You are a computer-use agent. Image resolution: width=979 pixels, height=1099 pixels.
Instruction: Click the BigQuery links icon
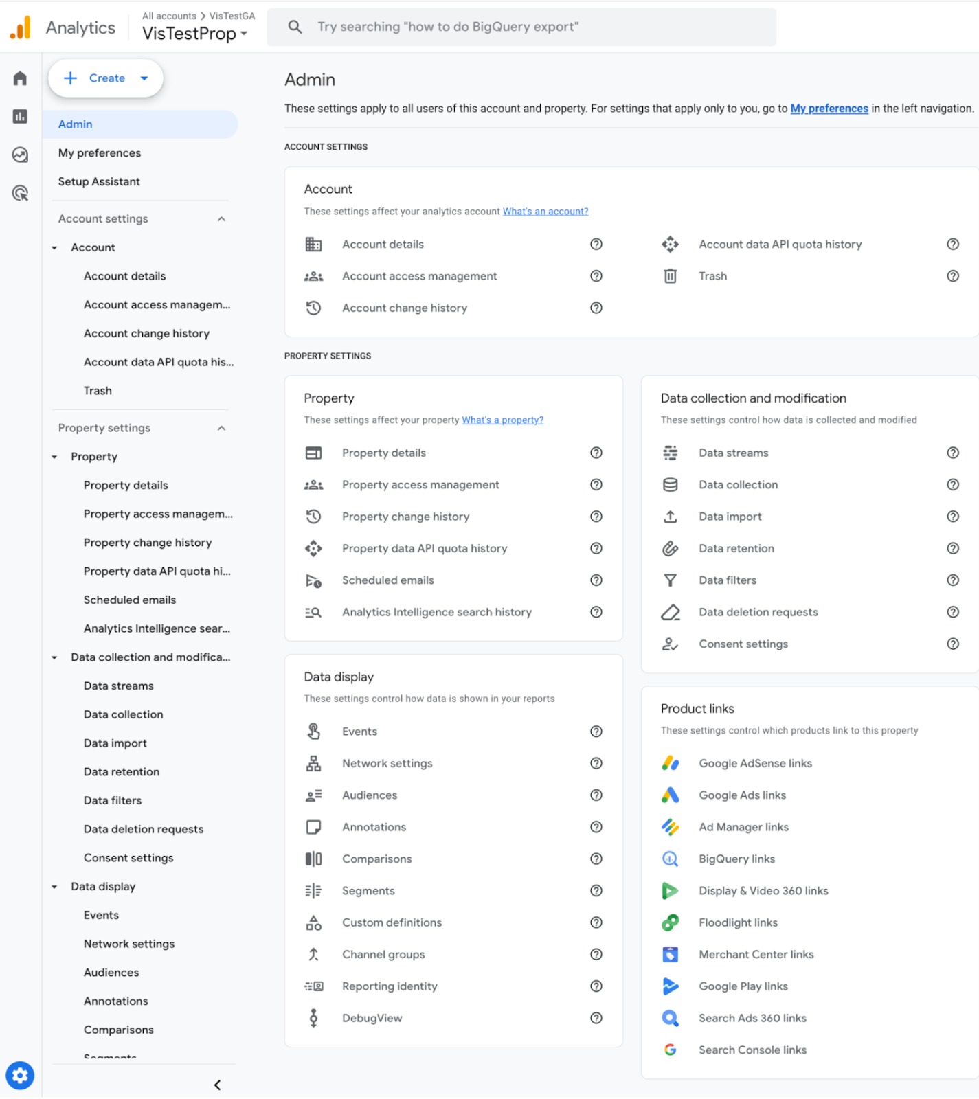(670, 859)
